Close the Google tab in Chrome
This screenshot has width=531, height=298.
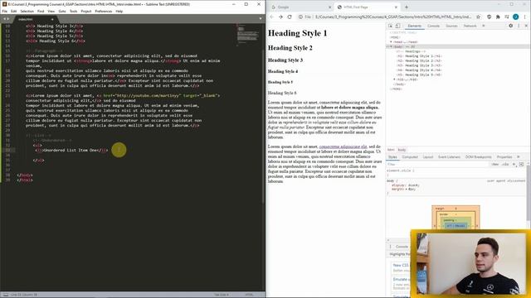point(330,7)
